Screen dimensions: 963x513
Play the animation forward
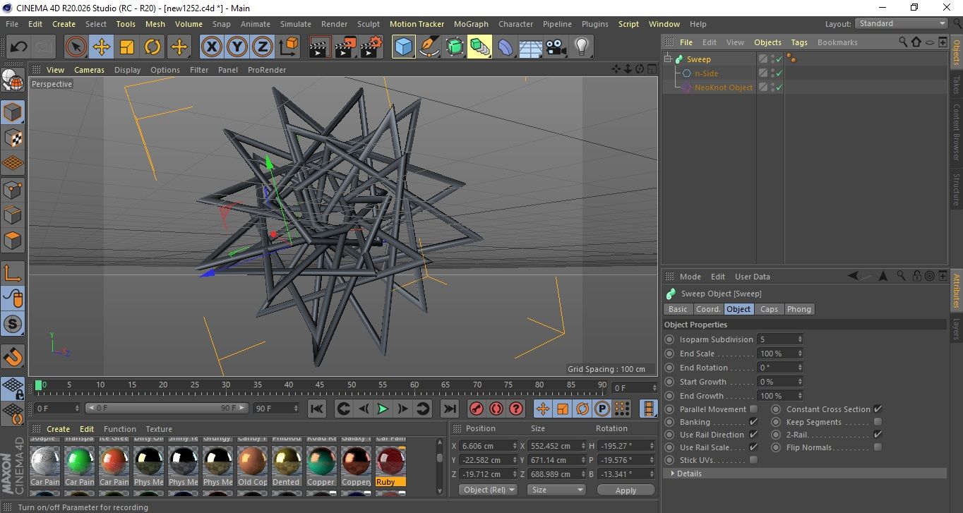tap(383, 409)
